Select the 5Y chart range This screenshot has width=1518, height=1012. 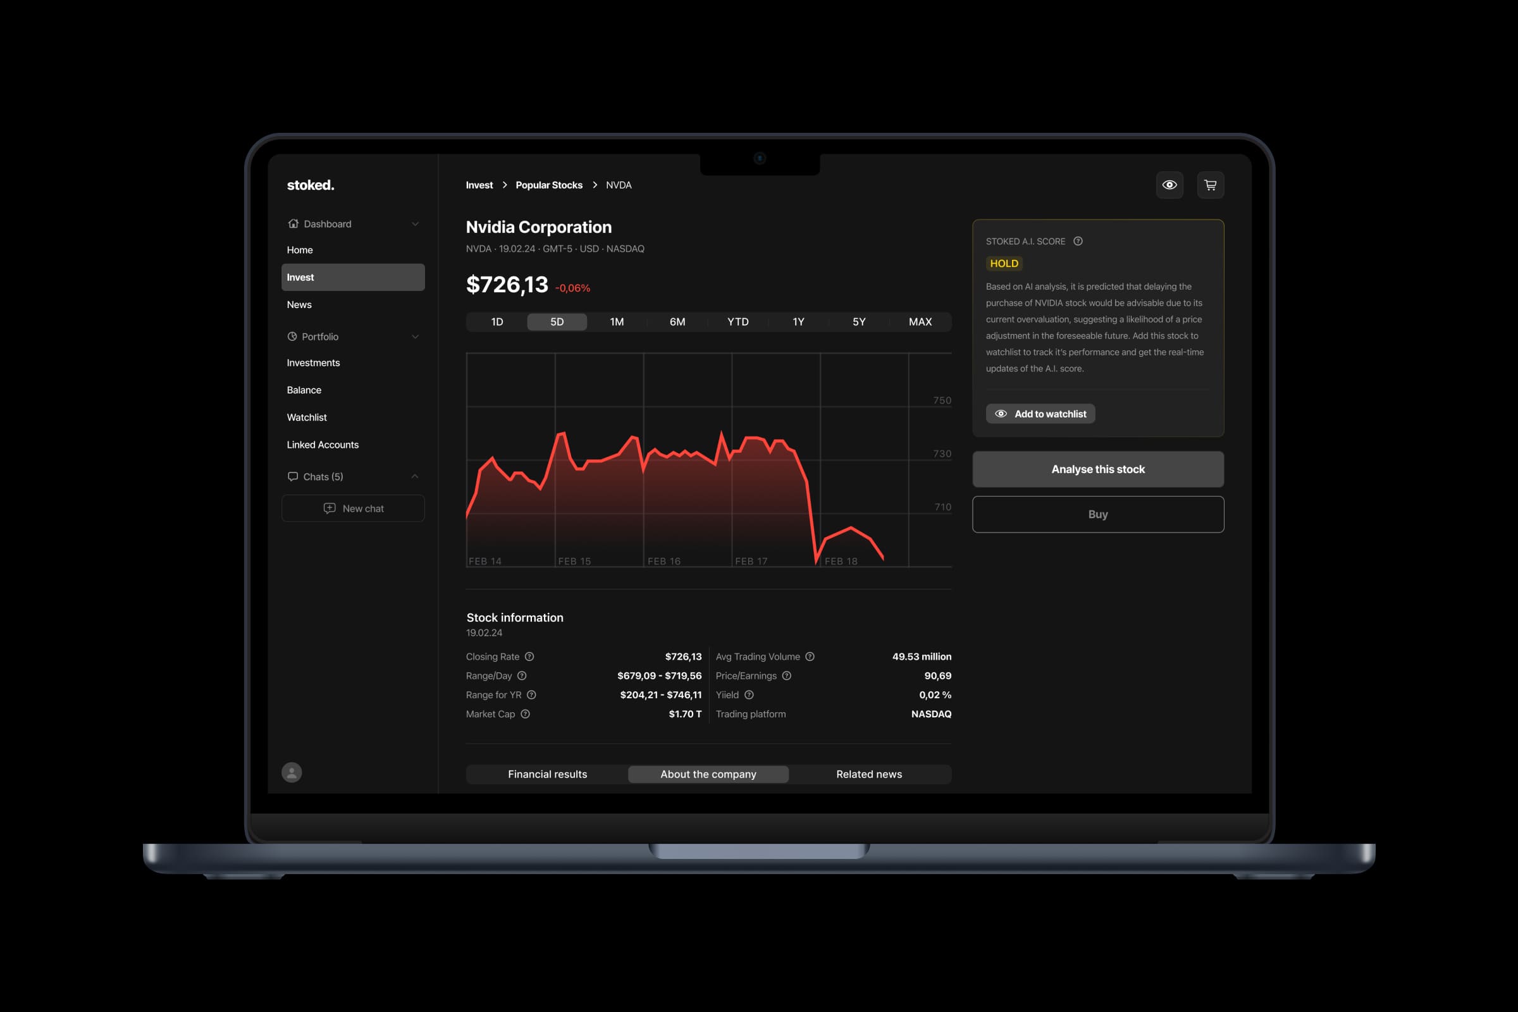859,321
